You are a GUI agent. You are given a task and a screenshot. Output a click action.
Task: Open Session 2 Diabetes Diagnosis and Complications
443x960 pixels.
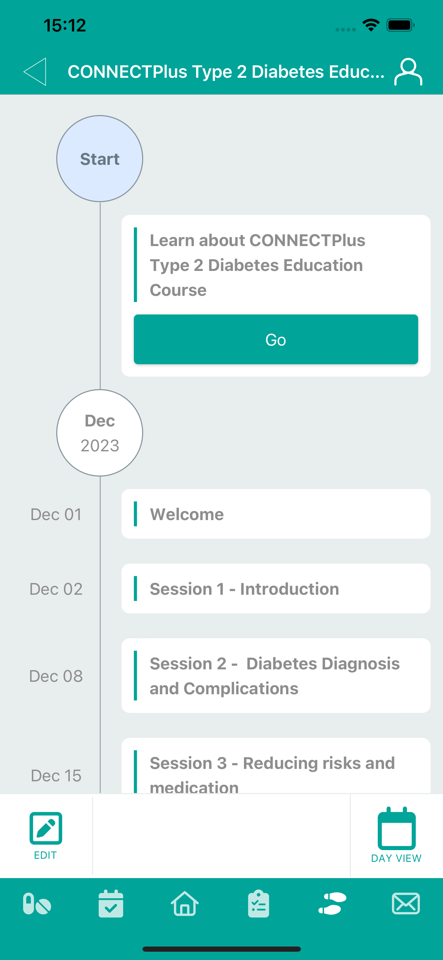tap(276, 676)
